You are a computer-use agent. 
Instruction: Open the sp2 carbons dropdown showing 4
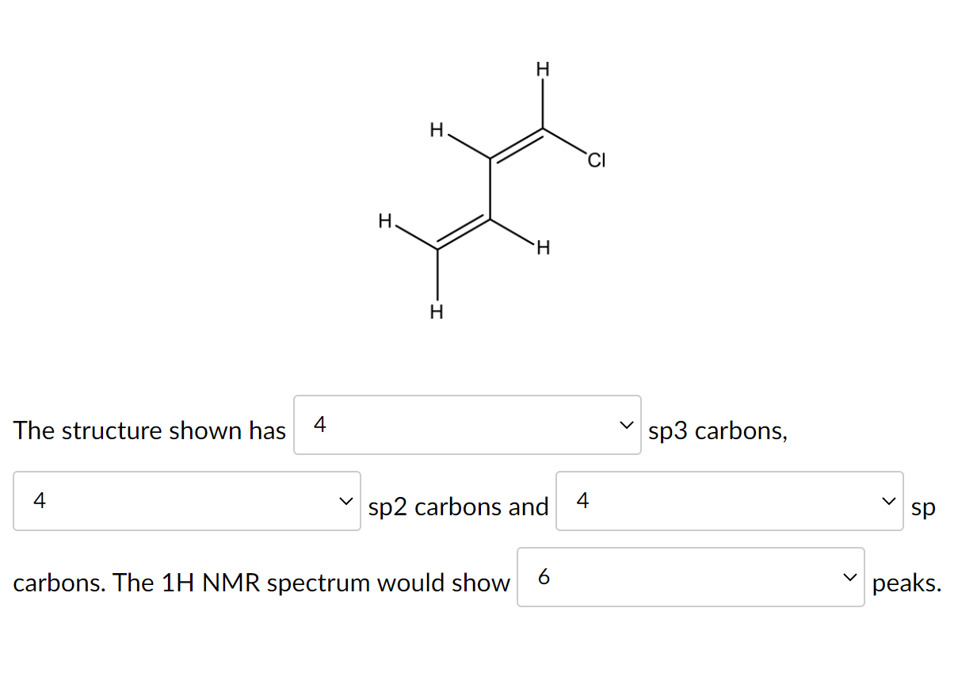[x=186, y=501]
